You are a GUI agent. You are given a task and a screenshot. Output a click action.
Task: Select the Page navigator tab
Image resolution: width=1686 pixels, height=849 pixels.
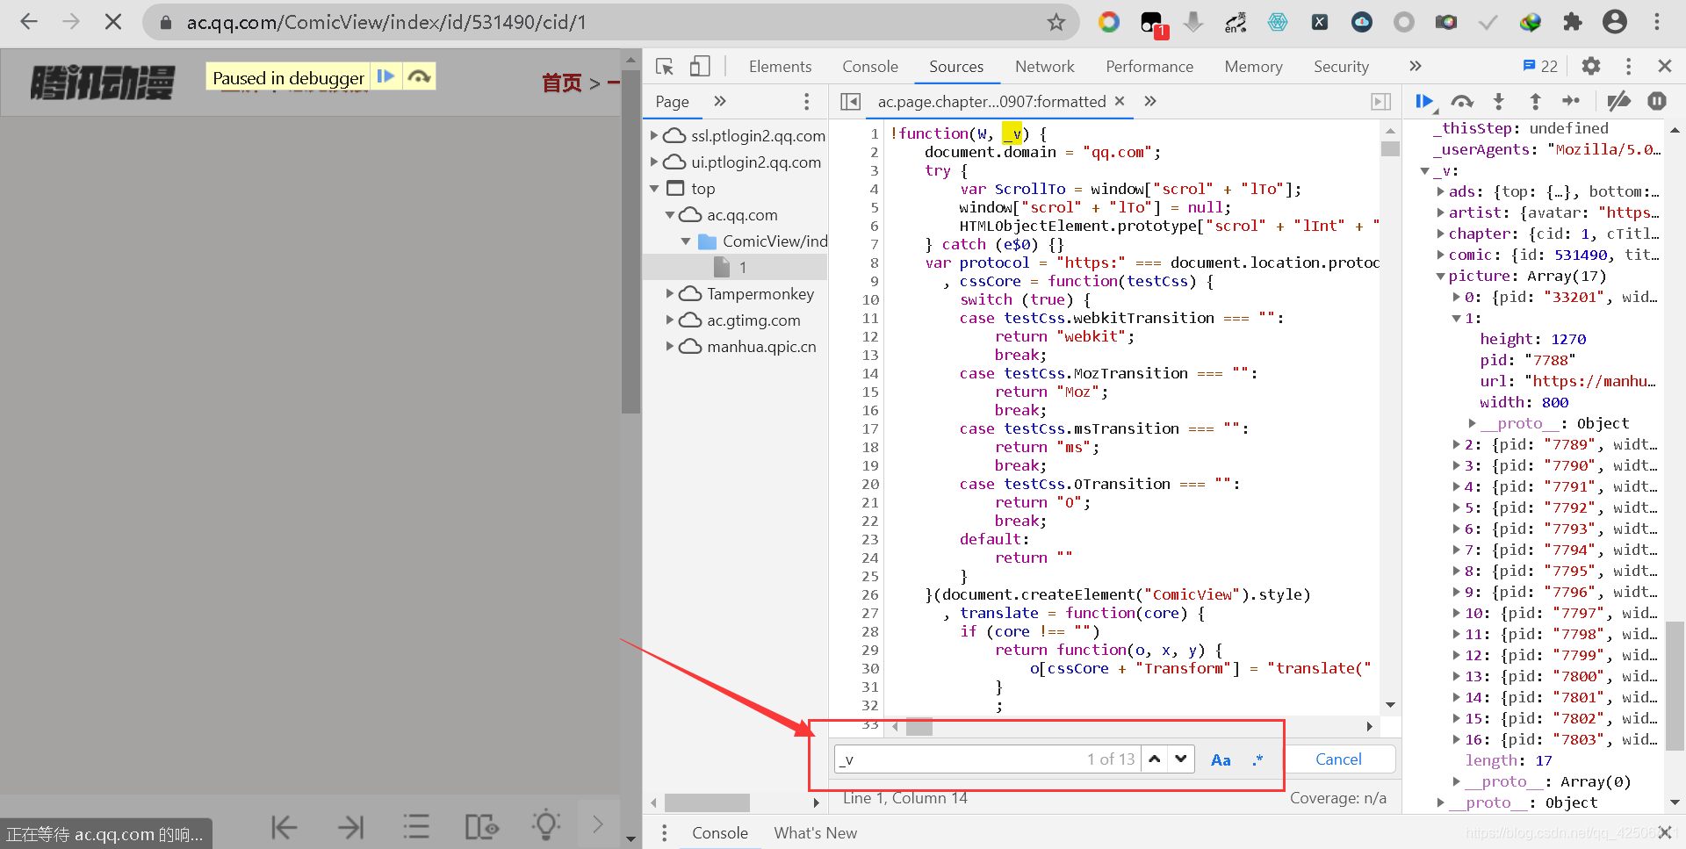(672, 102)
